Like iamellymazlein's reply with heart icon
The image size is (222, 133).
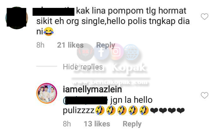[204, 95]
